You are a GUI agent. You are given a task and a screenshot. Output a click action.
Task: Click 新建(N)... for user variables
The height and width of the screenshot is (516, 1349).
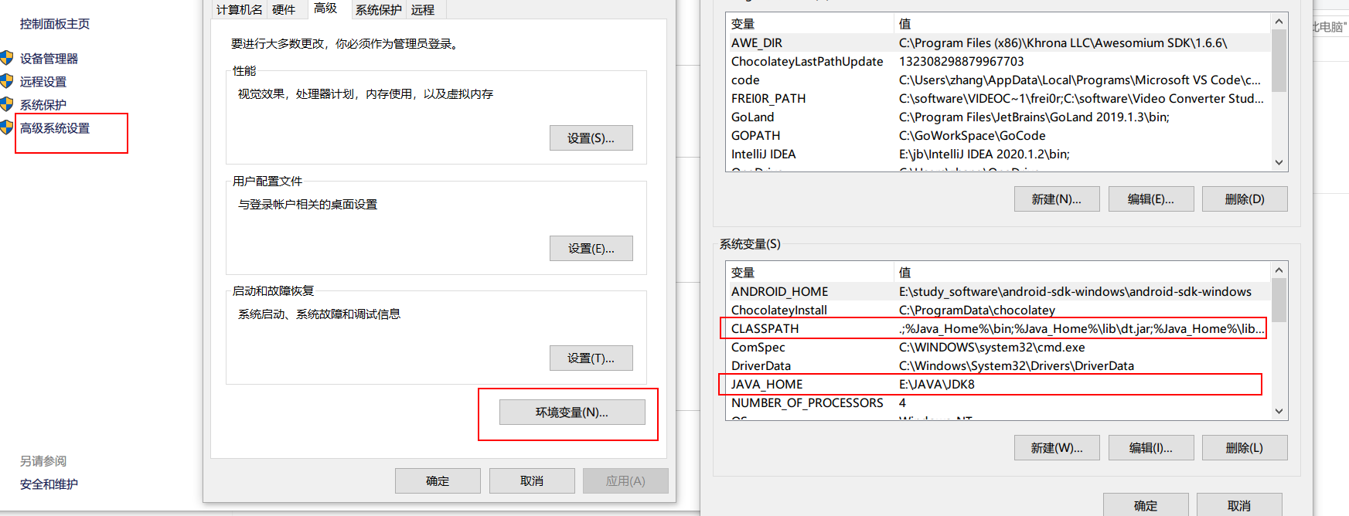(1057, 199)
